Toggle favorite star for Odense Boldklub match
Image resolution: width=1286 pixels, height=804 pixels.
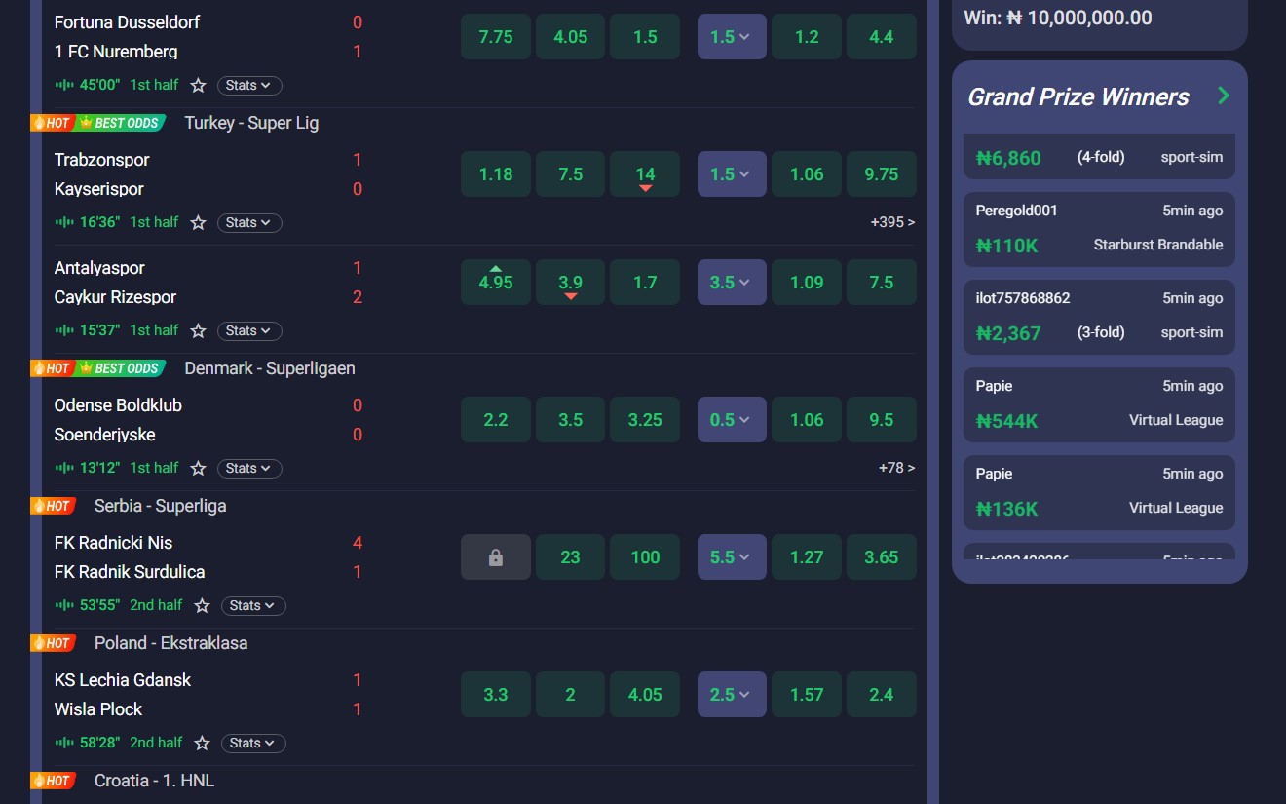coord(198,469)
